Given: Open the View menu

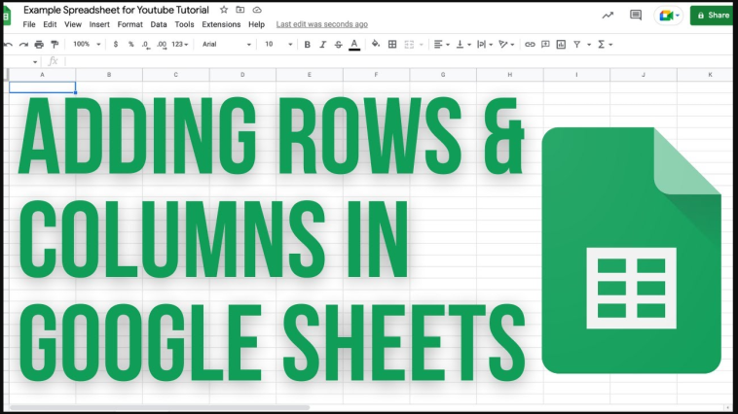Looking at the screenshot, I should [x=73, y=24].
